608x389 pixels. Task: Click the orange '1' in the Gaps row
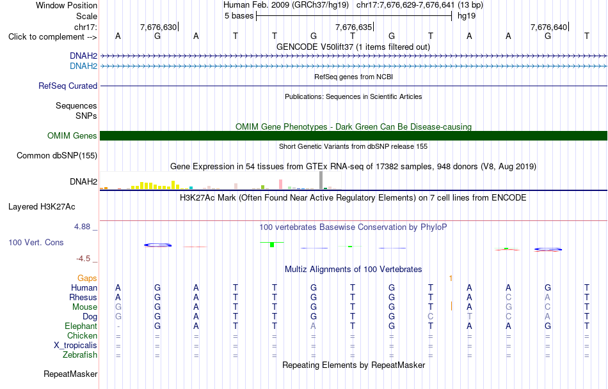[x=451, y=278]
